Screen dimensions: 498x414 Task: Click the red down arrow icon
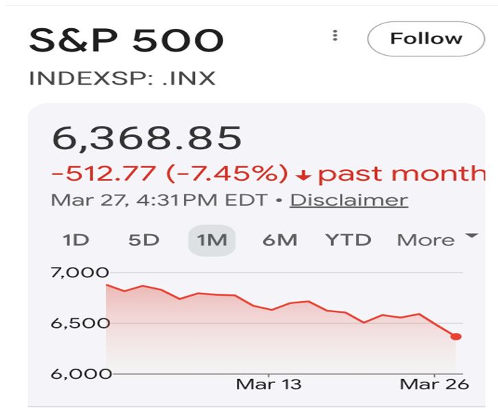click(x=303, y=175)
